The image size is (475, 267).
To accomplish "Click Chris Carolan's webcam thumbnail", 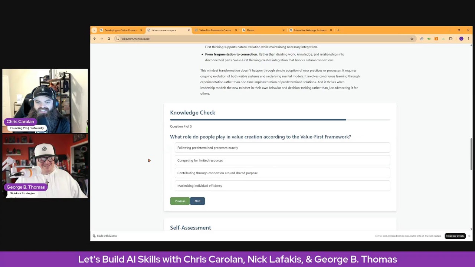I will click(45, 100).
